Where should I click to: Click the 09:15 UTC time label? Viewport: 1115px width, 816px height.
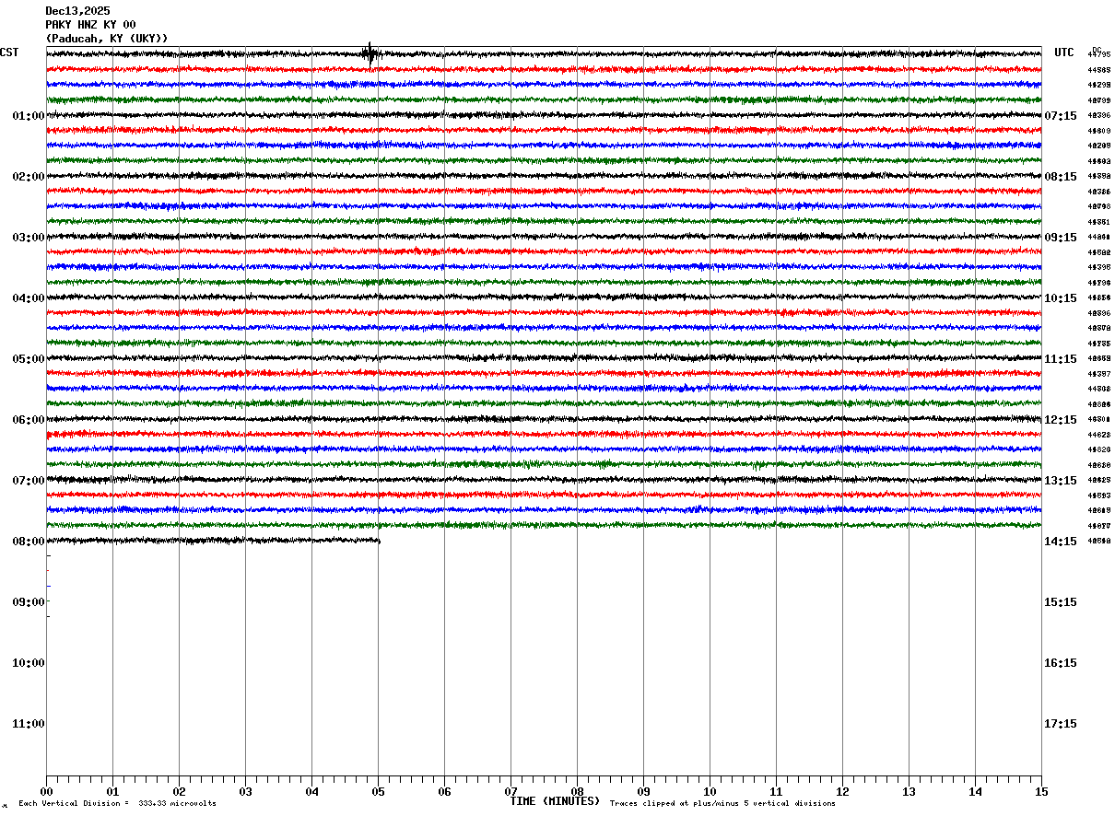[1061, 238]
